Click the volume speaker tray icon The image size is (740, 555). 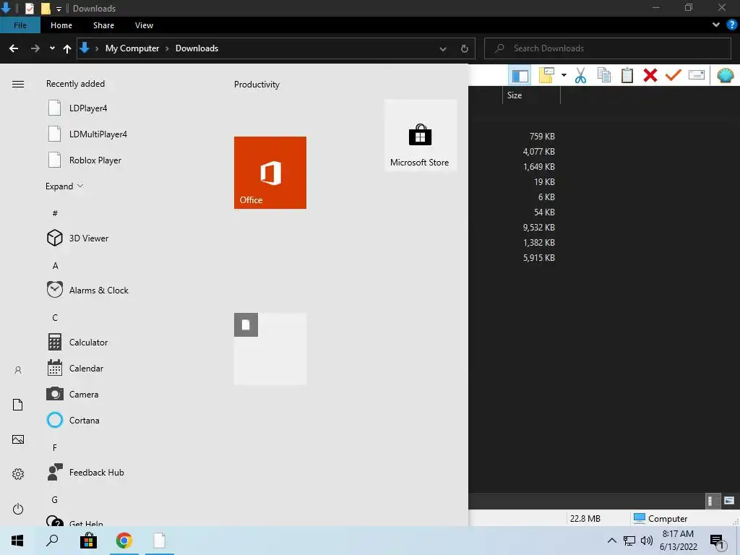[647, 541]
